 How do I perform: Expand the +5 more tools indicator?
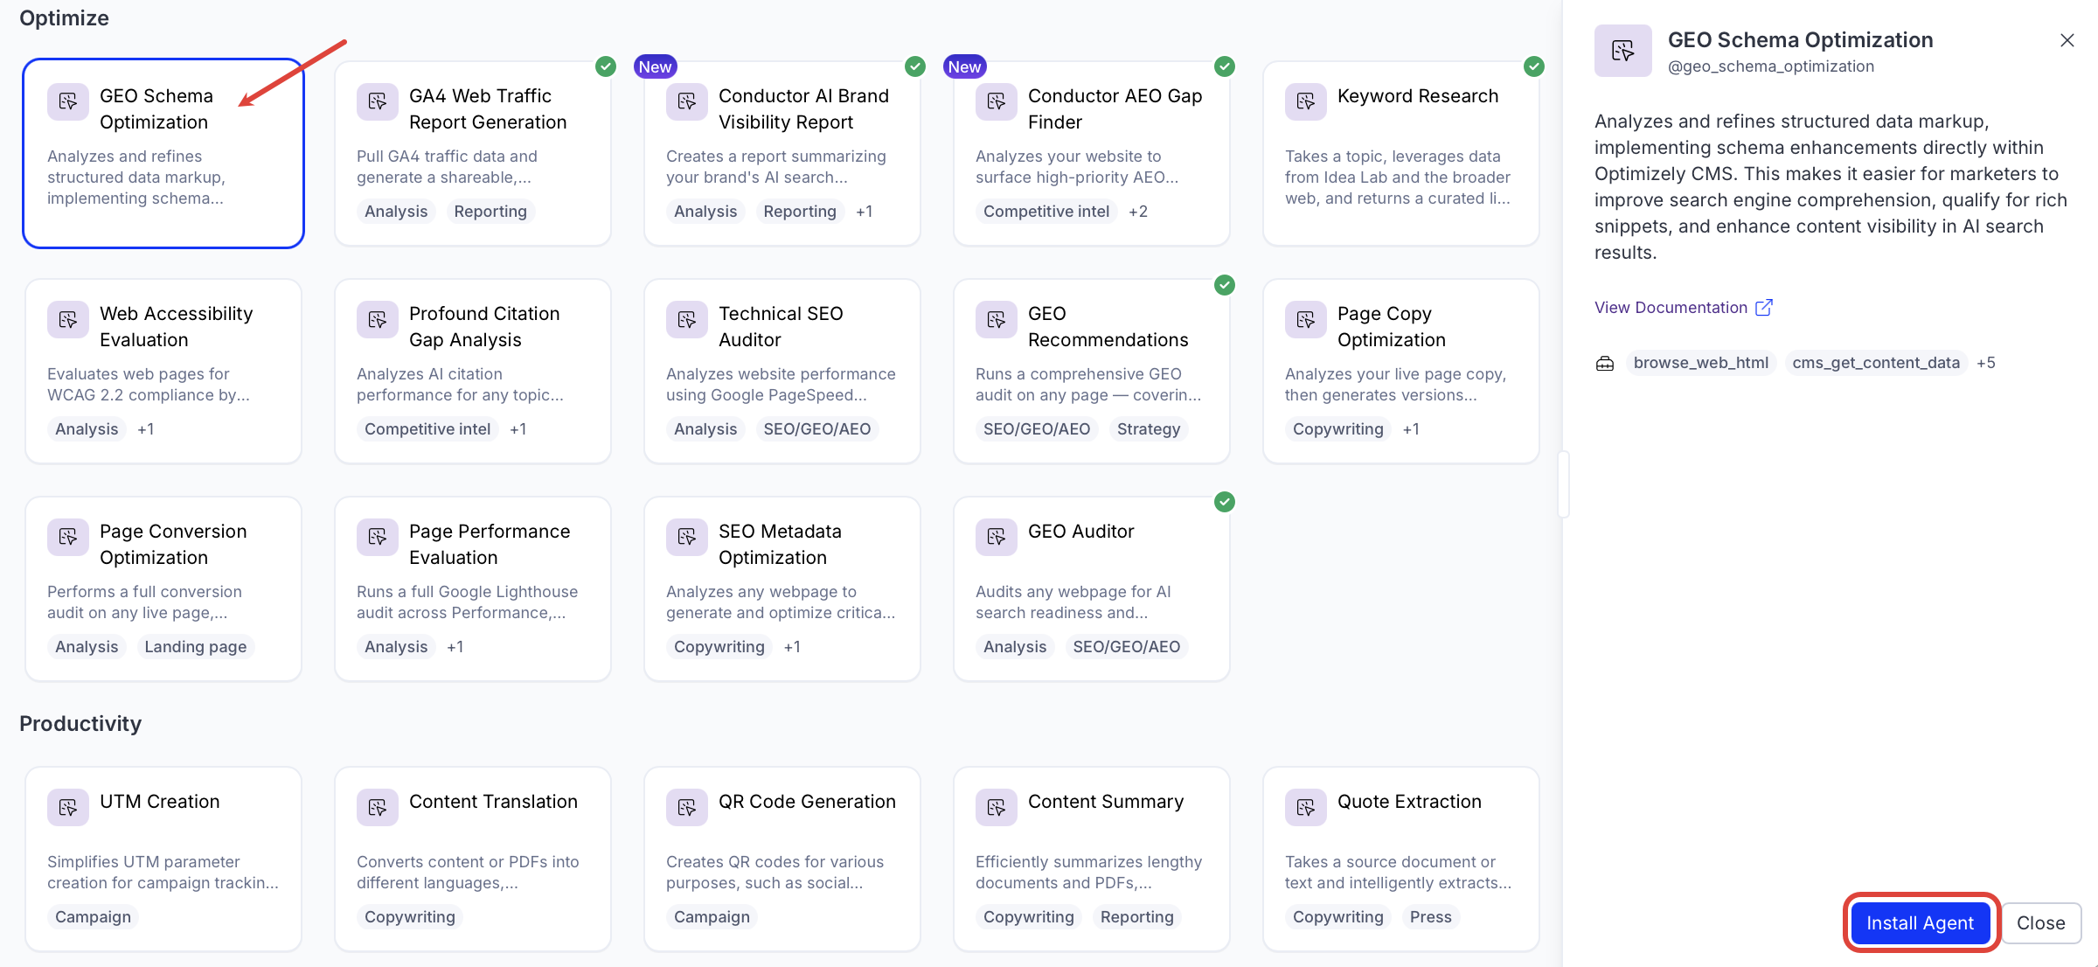tap(1985, 363)
